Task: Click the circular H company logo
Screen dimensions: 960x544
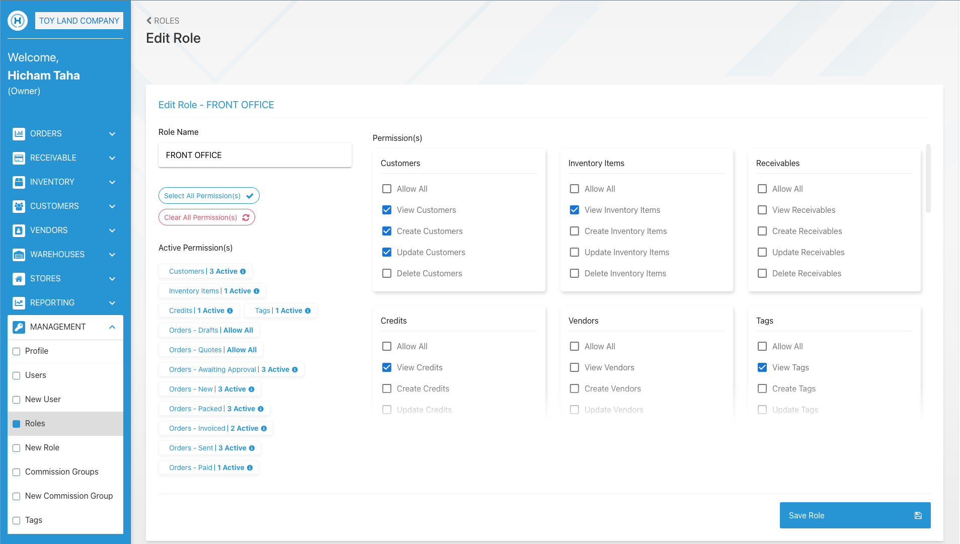Action: (x=18, y=21)
